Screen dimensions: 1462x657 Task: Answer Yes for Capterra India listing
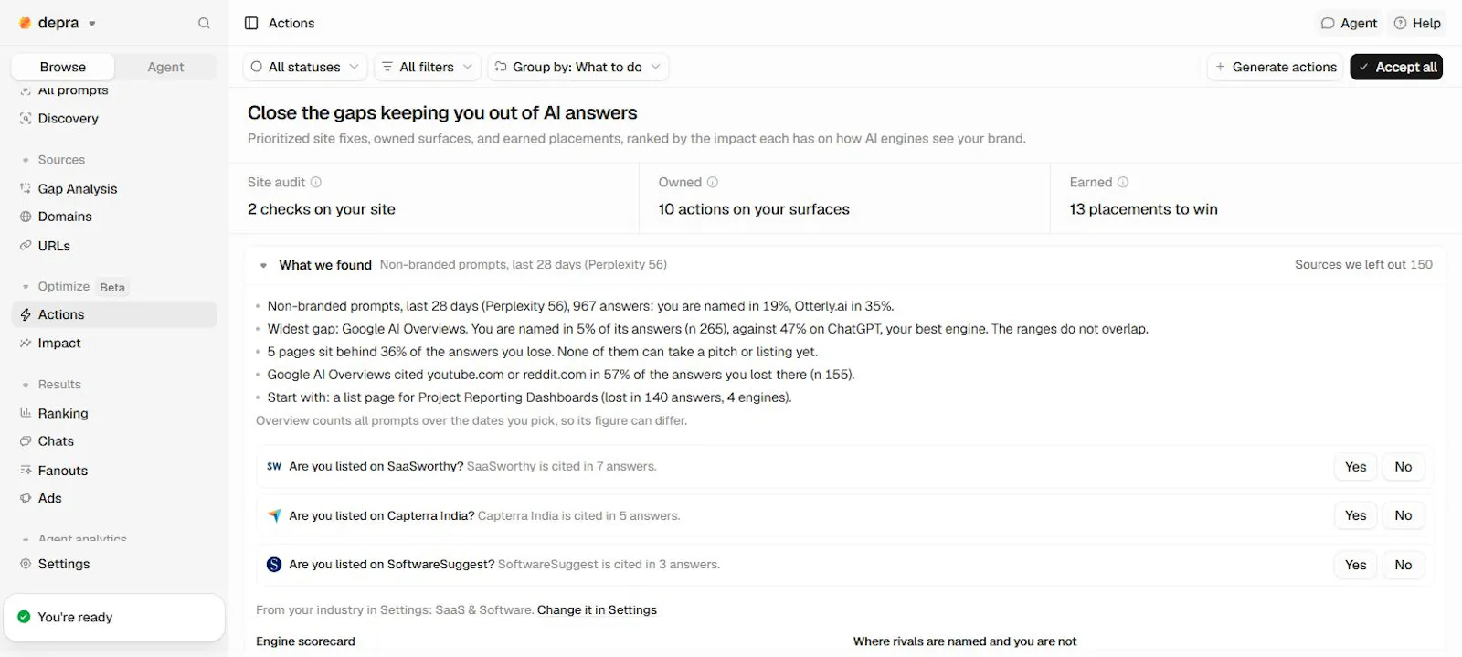pyautogui.click(x=1355, y=515)
